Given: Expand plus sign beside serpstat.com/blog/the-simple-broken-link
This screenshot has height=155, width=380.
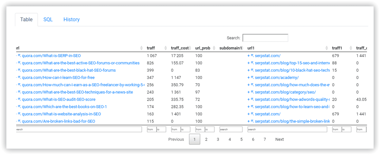Looking at the screenshot, I should (249, 122).
